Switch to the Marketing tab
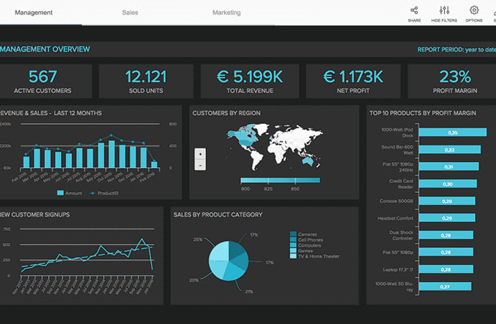This screenshot has height=324, width=496. 226,13
